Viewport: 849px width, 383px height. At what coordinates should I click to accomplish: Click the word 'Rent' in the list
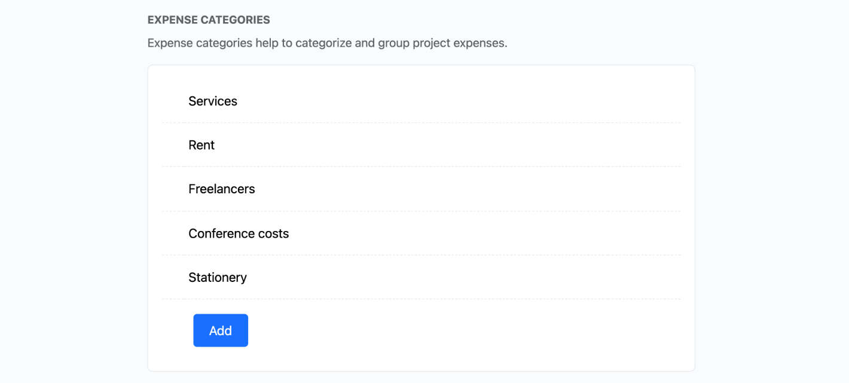coord(201,145)
